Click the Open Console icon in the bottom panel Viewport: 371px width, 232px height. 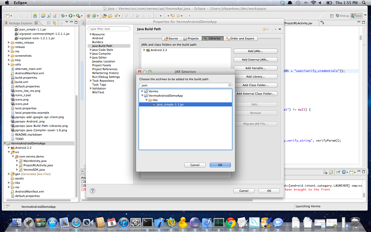(x=351, y=172)
